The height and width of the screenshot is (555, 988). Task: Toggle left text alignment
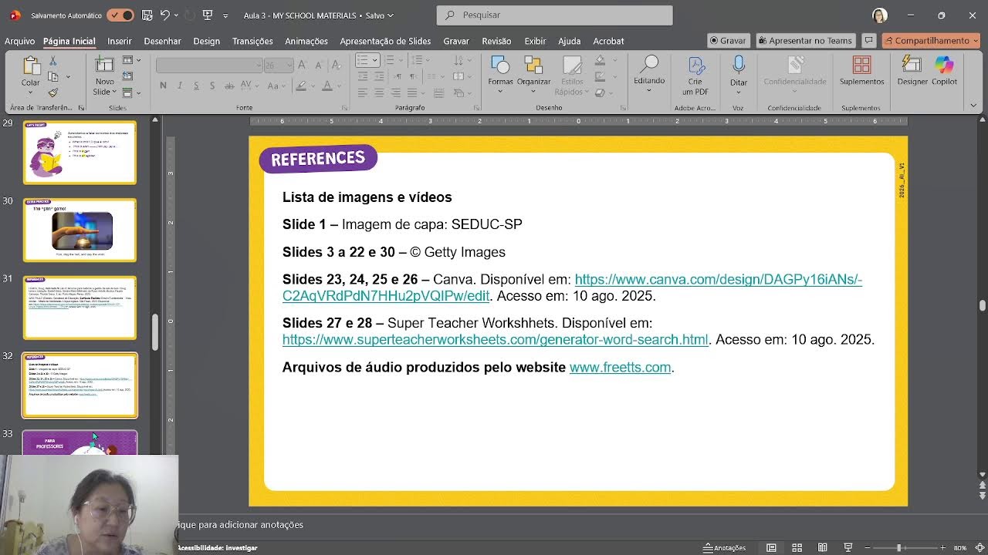pos(362,93)
